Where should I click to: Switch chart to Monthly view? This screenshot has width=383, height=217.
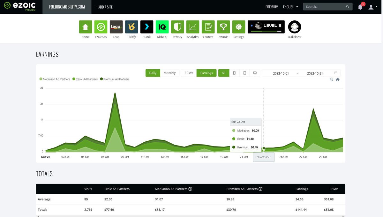(x=169, y=73)
